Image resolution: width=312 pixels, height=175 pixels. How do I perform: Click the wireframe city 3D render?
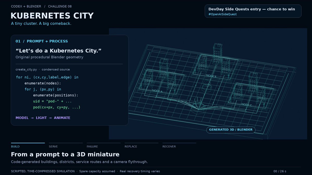point(208,84)
